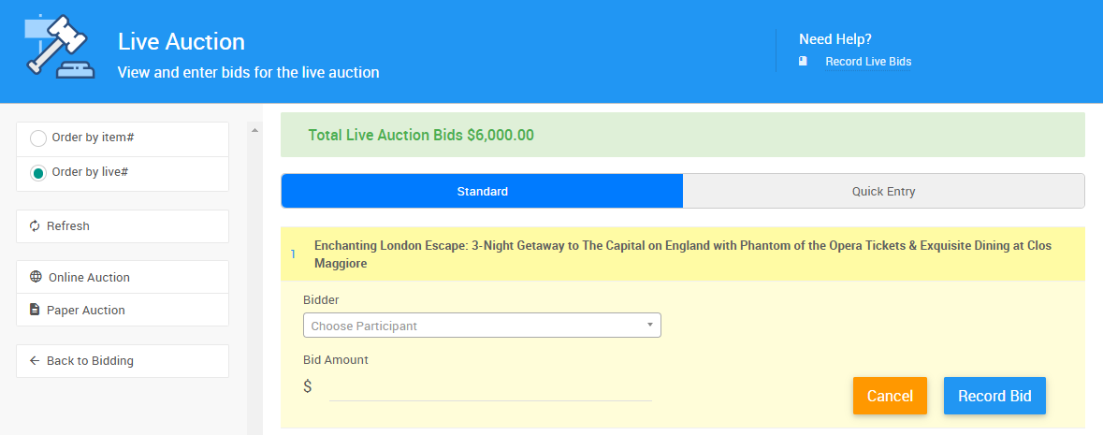Select the Order by item# radio button
The image size is (1103, 435).
pos(38,138)
